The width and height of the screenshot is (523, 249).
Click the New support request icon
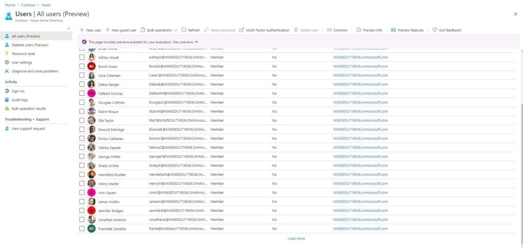tap(7, 129)
